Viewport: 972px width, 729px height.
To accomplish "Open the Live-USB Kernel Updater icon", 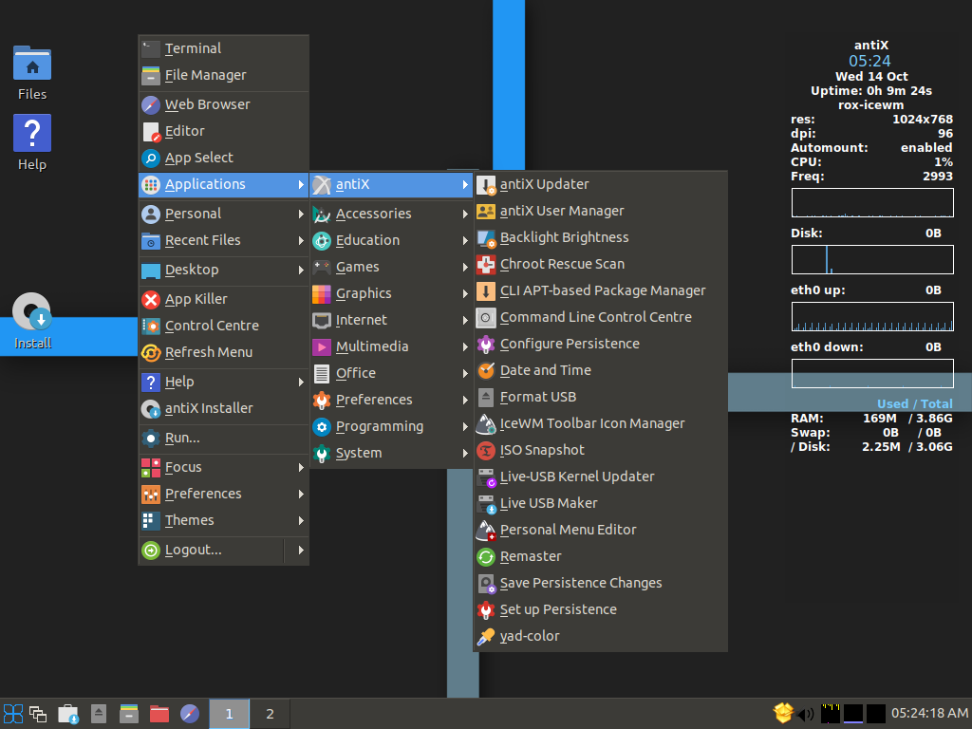I will (x=486, y=477).
